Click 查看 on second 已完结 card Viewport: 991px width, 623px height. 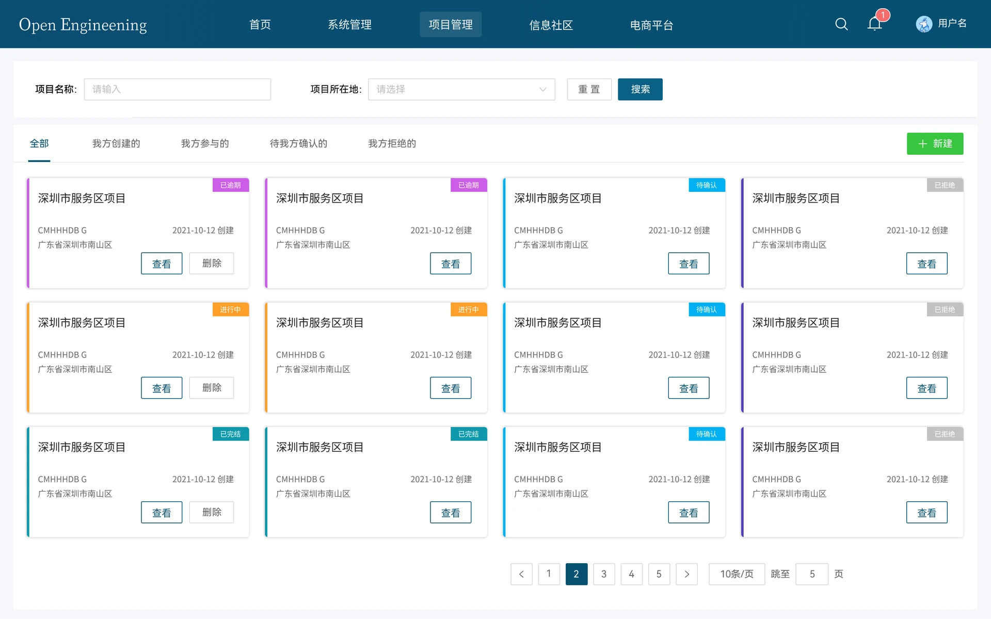pyautogui.click(x=451, y=513)
